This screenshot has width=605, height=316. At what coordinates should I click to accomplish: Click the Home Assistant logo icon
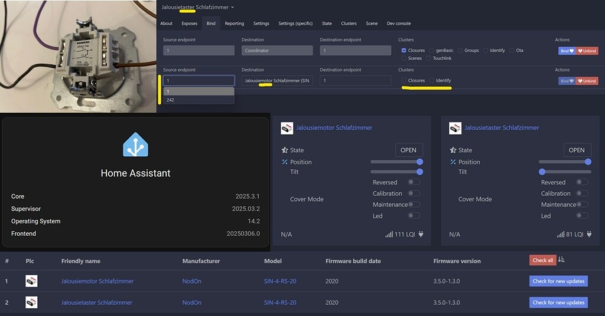[x=135, y=145]
